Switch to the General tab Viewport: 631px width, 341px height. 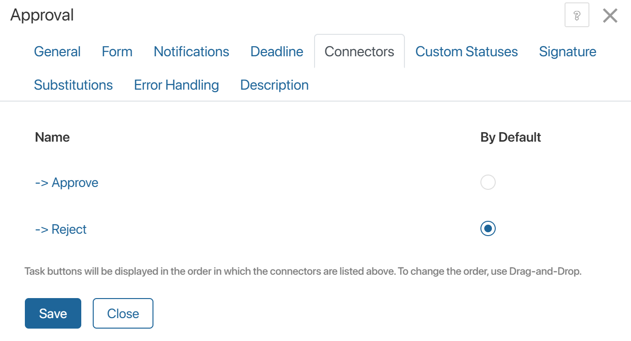click(57, 52)
